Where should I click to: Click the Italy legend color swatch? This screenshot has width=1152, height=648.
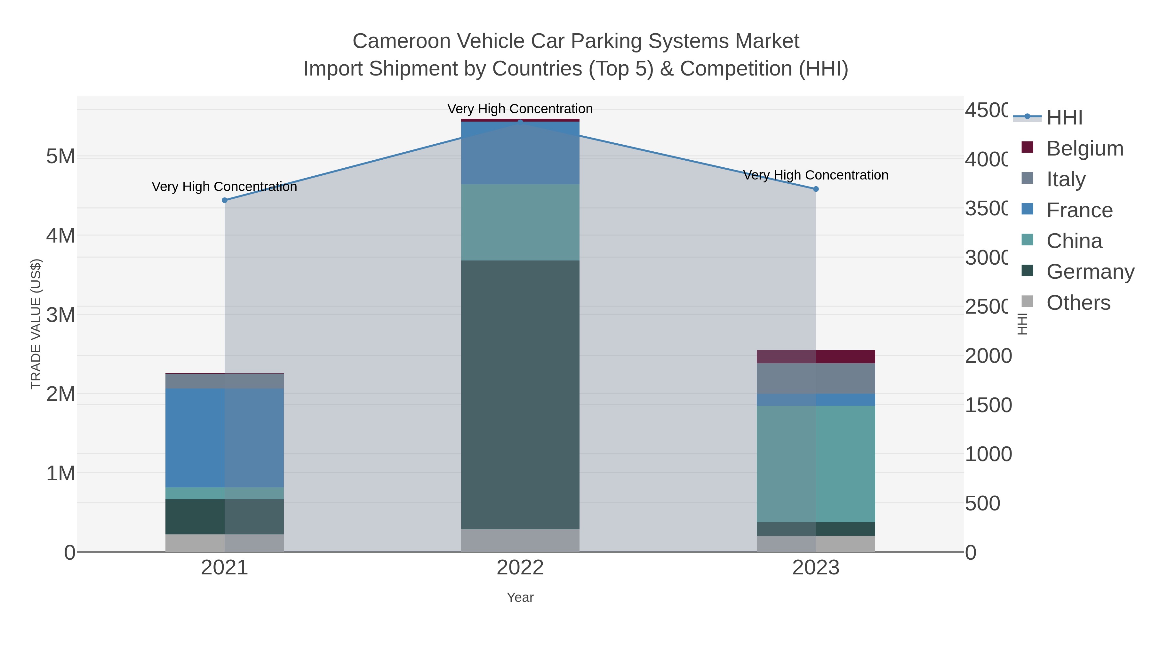coord(1027,178)
